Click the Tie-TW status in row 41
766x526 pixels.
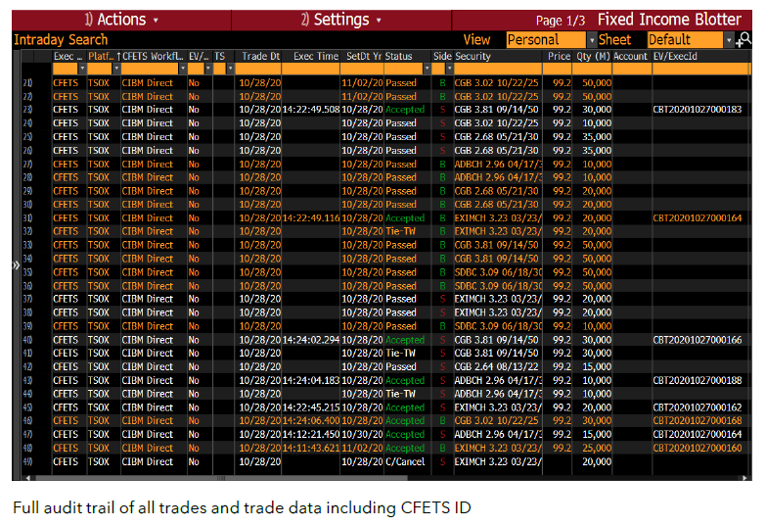[x=400, y=354]
